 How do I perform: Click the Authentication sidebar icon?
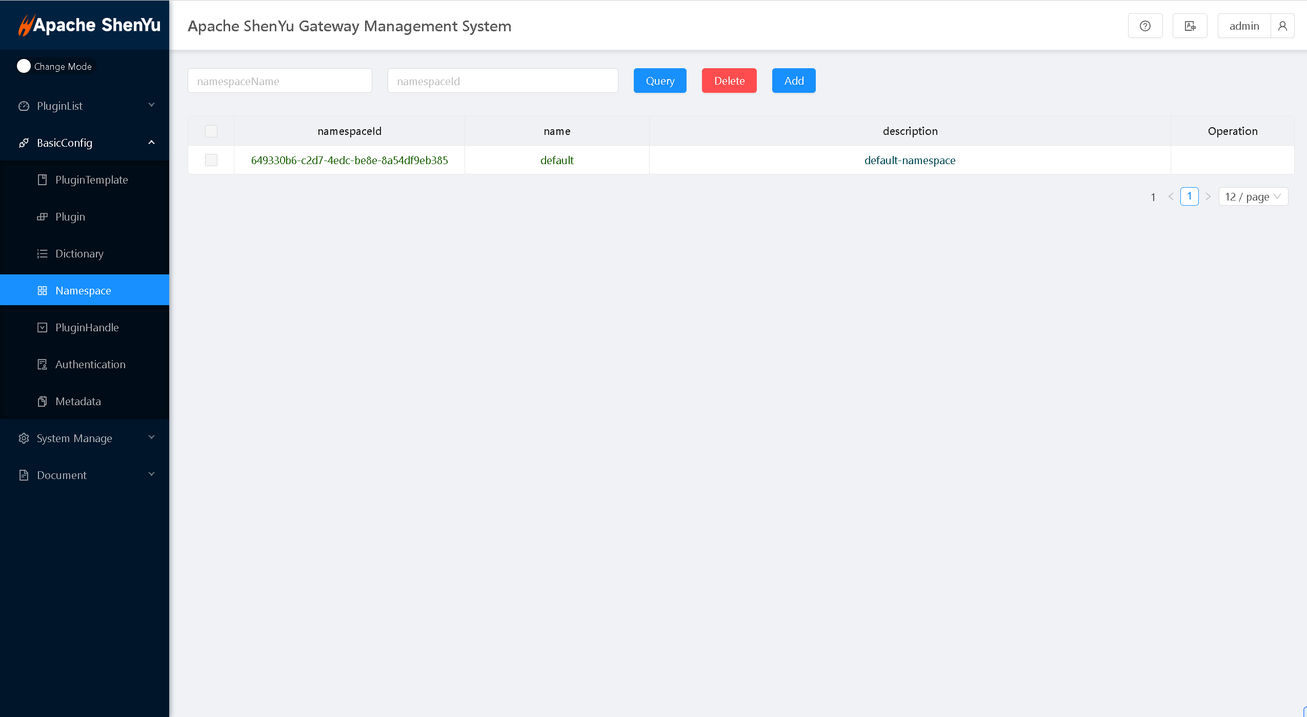(x=42, y=365)
